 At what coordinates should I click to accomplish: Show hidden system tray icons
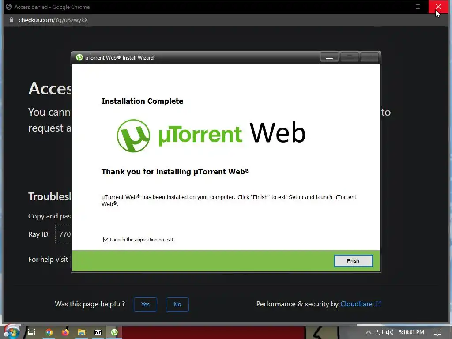[369, 332]
